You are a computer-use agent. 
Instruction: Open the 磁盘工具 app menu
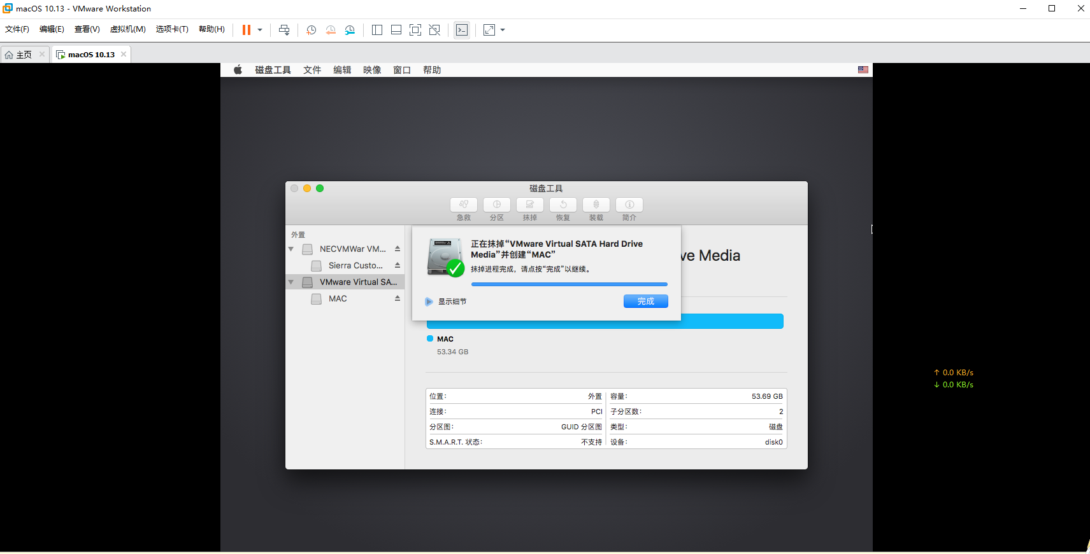click(x=273, y=70)
